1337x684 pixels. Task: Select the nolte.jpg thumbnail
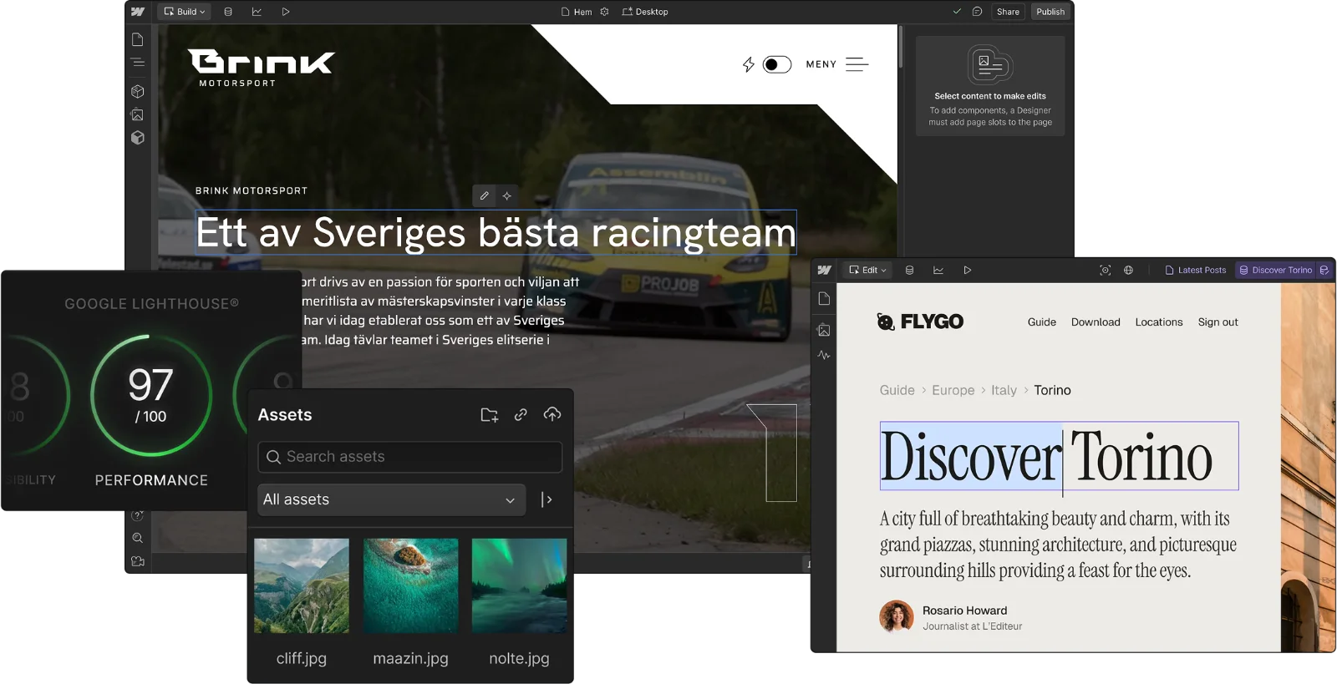pos(519,585)
